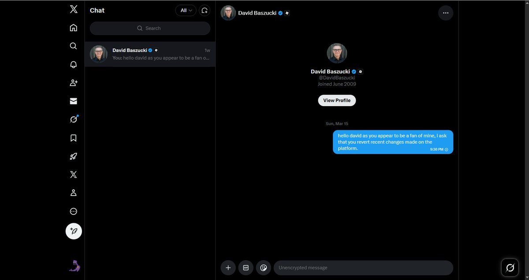Image resolution: width=529 pixels, height=280 pixels.
Task: Click the 1w timestamp in chat list
Action: [207, 51]
